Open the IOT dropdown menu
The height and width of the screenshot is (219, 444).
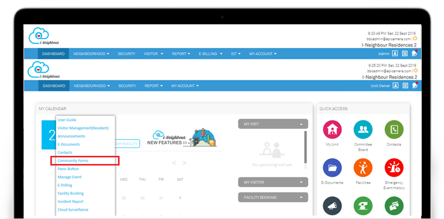(235, 53)
